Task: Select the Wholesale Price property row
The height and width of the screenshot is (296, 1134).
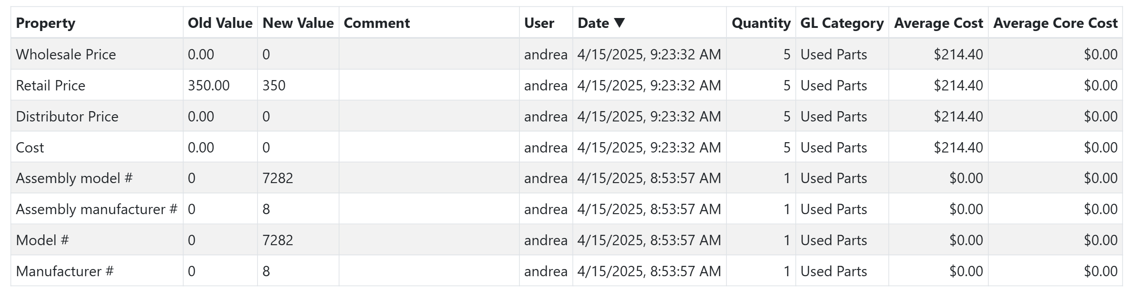Action: pyautogui.click(x=66, y=54)
